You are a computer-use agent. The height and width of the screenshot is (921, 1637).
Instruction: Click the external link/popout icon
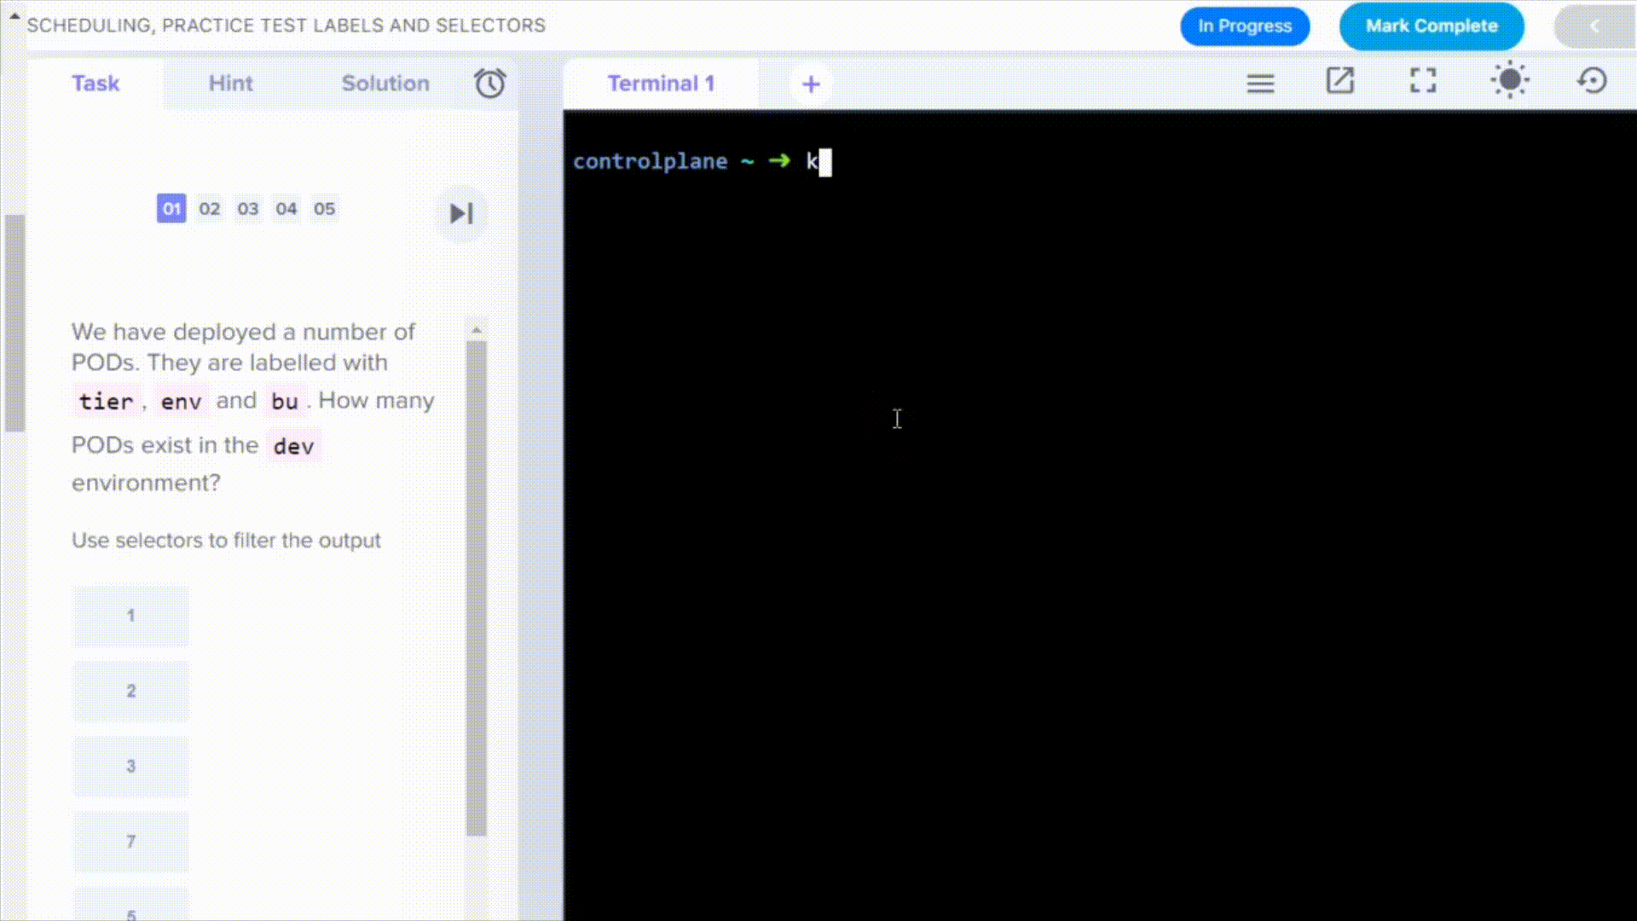(x=1340, y=82)
